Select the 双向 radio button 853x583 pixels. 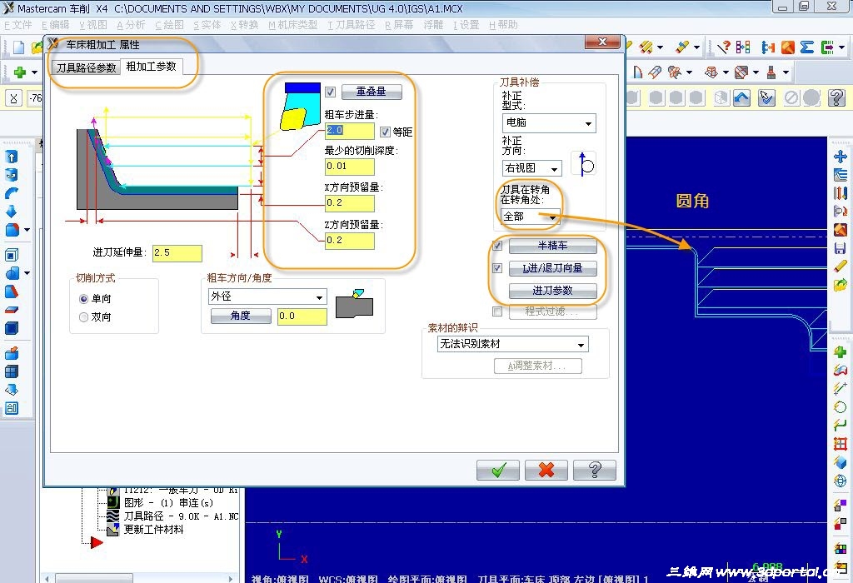point(84,317)
